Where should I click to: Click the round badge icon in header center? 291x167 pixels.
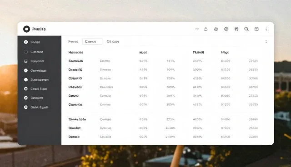(x=226, y=29)
